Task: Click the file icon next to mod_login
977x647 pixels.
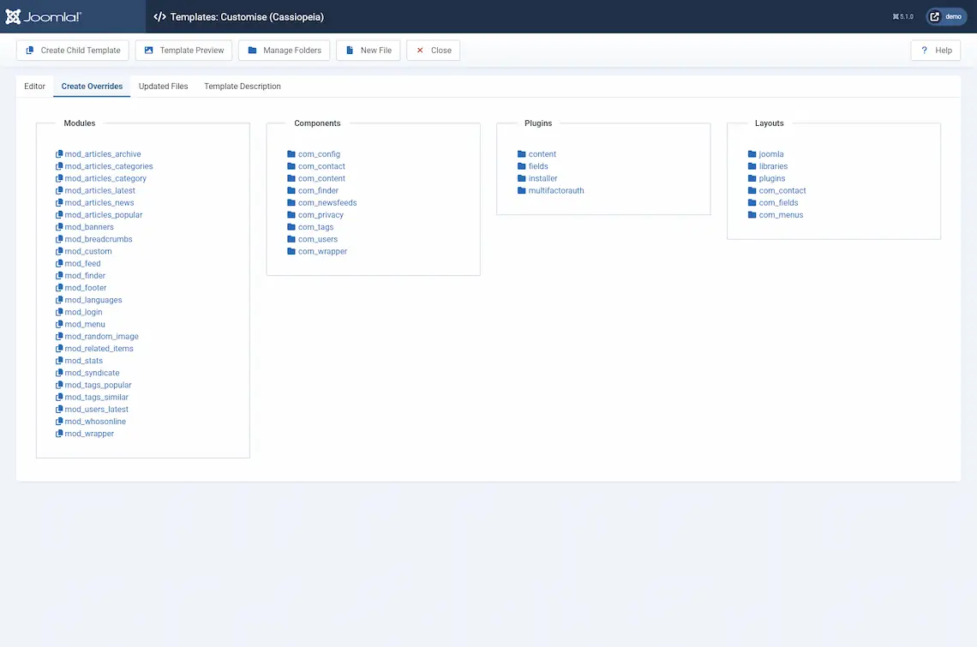Action: [59, 312]
